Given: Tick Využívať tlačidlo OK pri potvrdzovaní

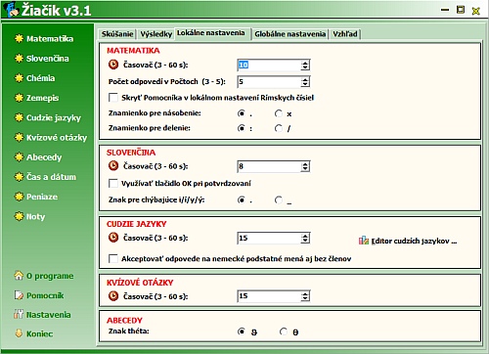Looking at the screenshot, I should coord(113,183).
